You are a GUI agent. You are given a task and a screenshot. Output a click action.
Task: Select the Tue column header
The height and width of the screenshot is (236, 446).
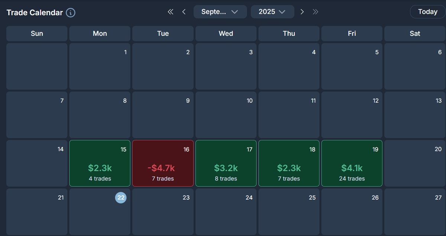163,33
